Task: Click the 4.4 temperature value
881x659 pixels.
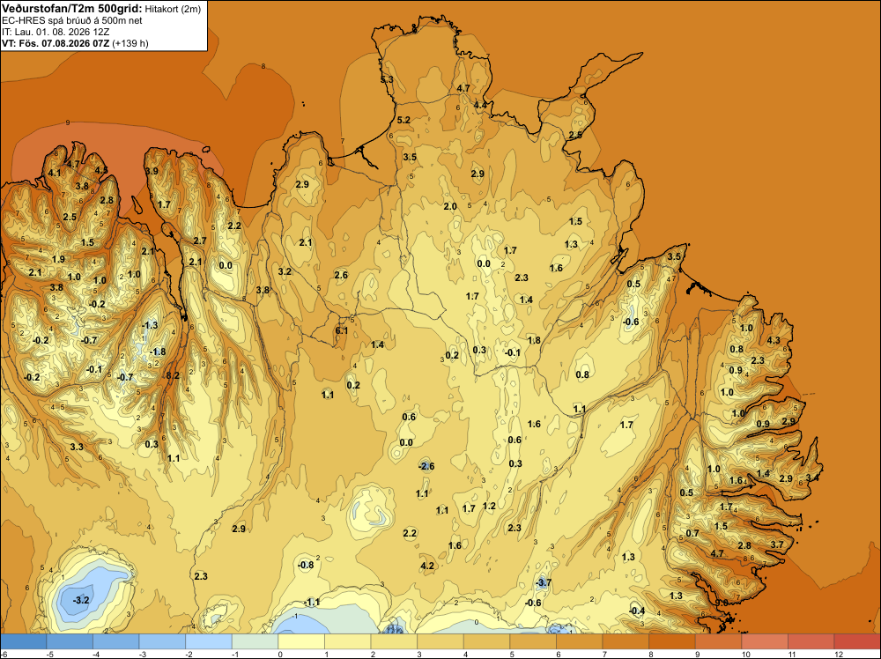Action: click(480, 105)
